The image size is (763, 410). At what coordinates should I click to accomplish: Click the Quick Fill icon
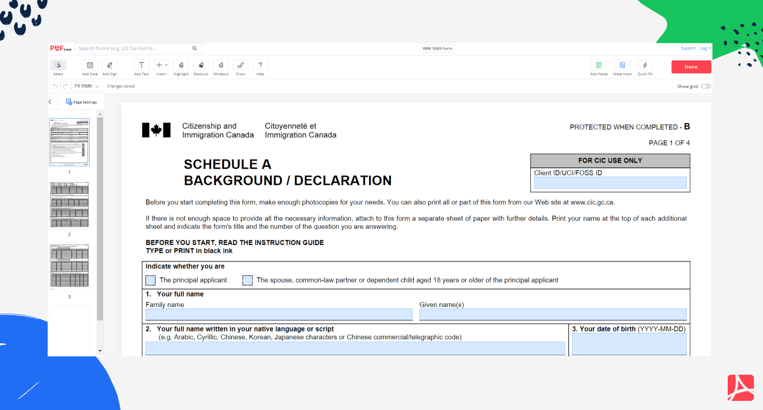coord(645,65)
